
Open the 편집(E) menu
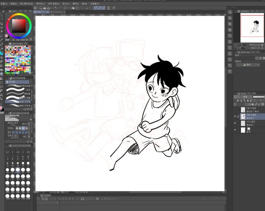[x=14, y=4]
